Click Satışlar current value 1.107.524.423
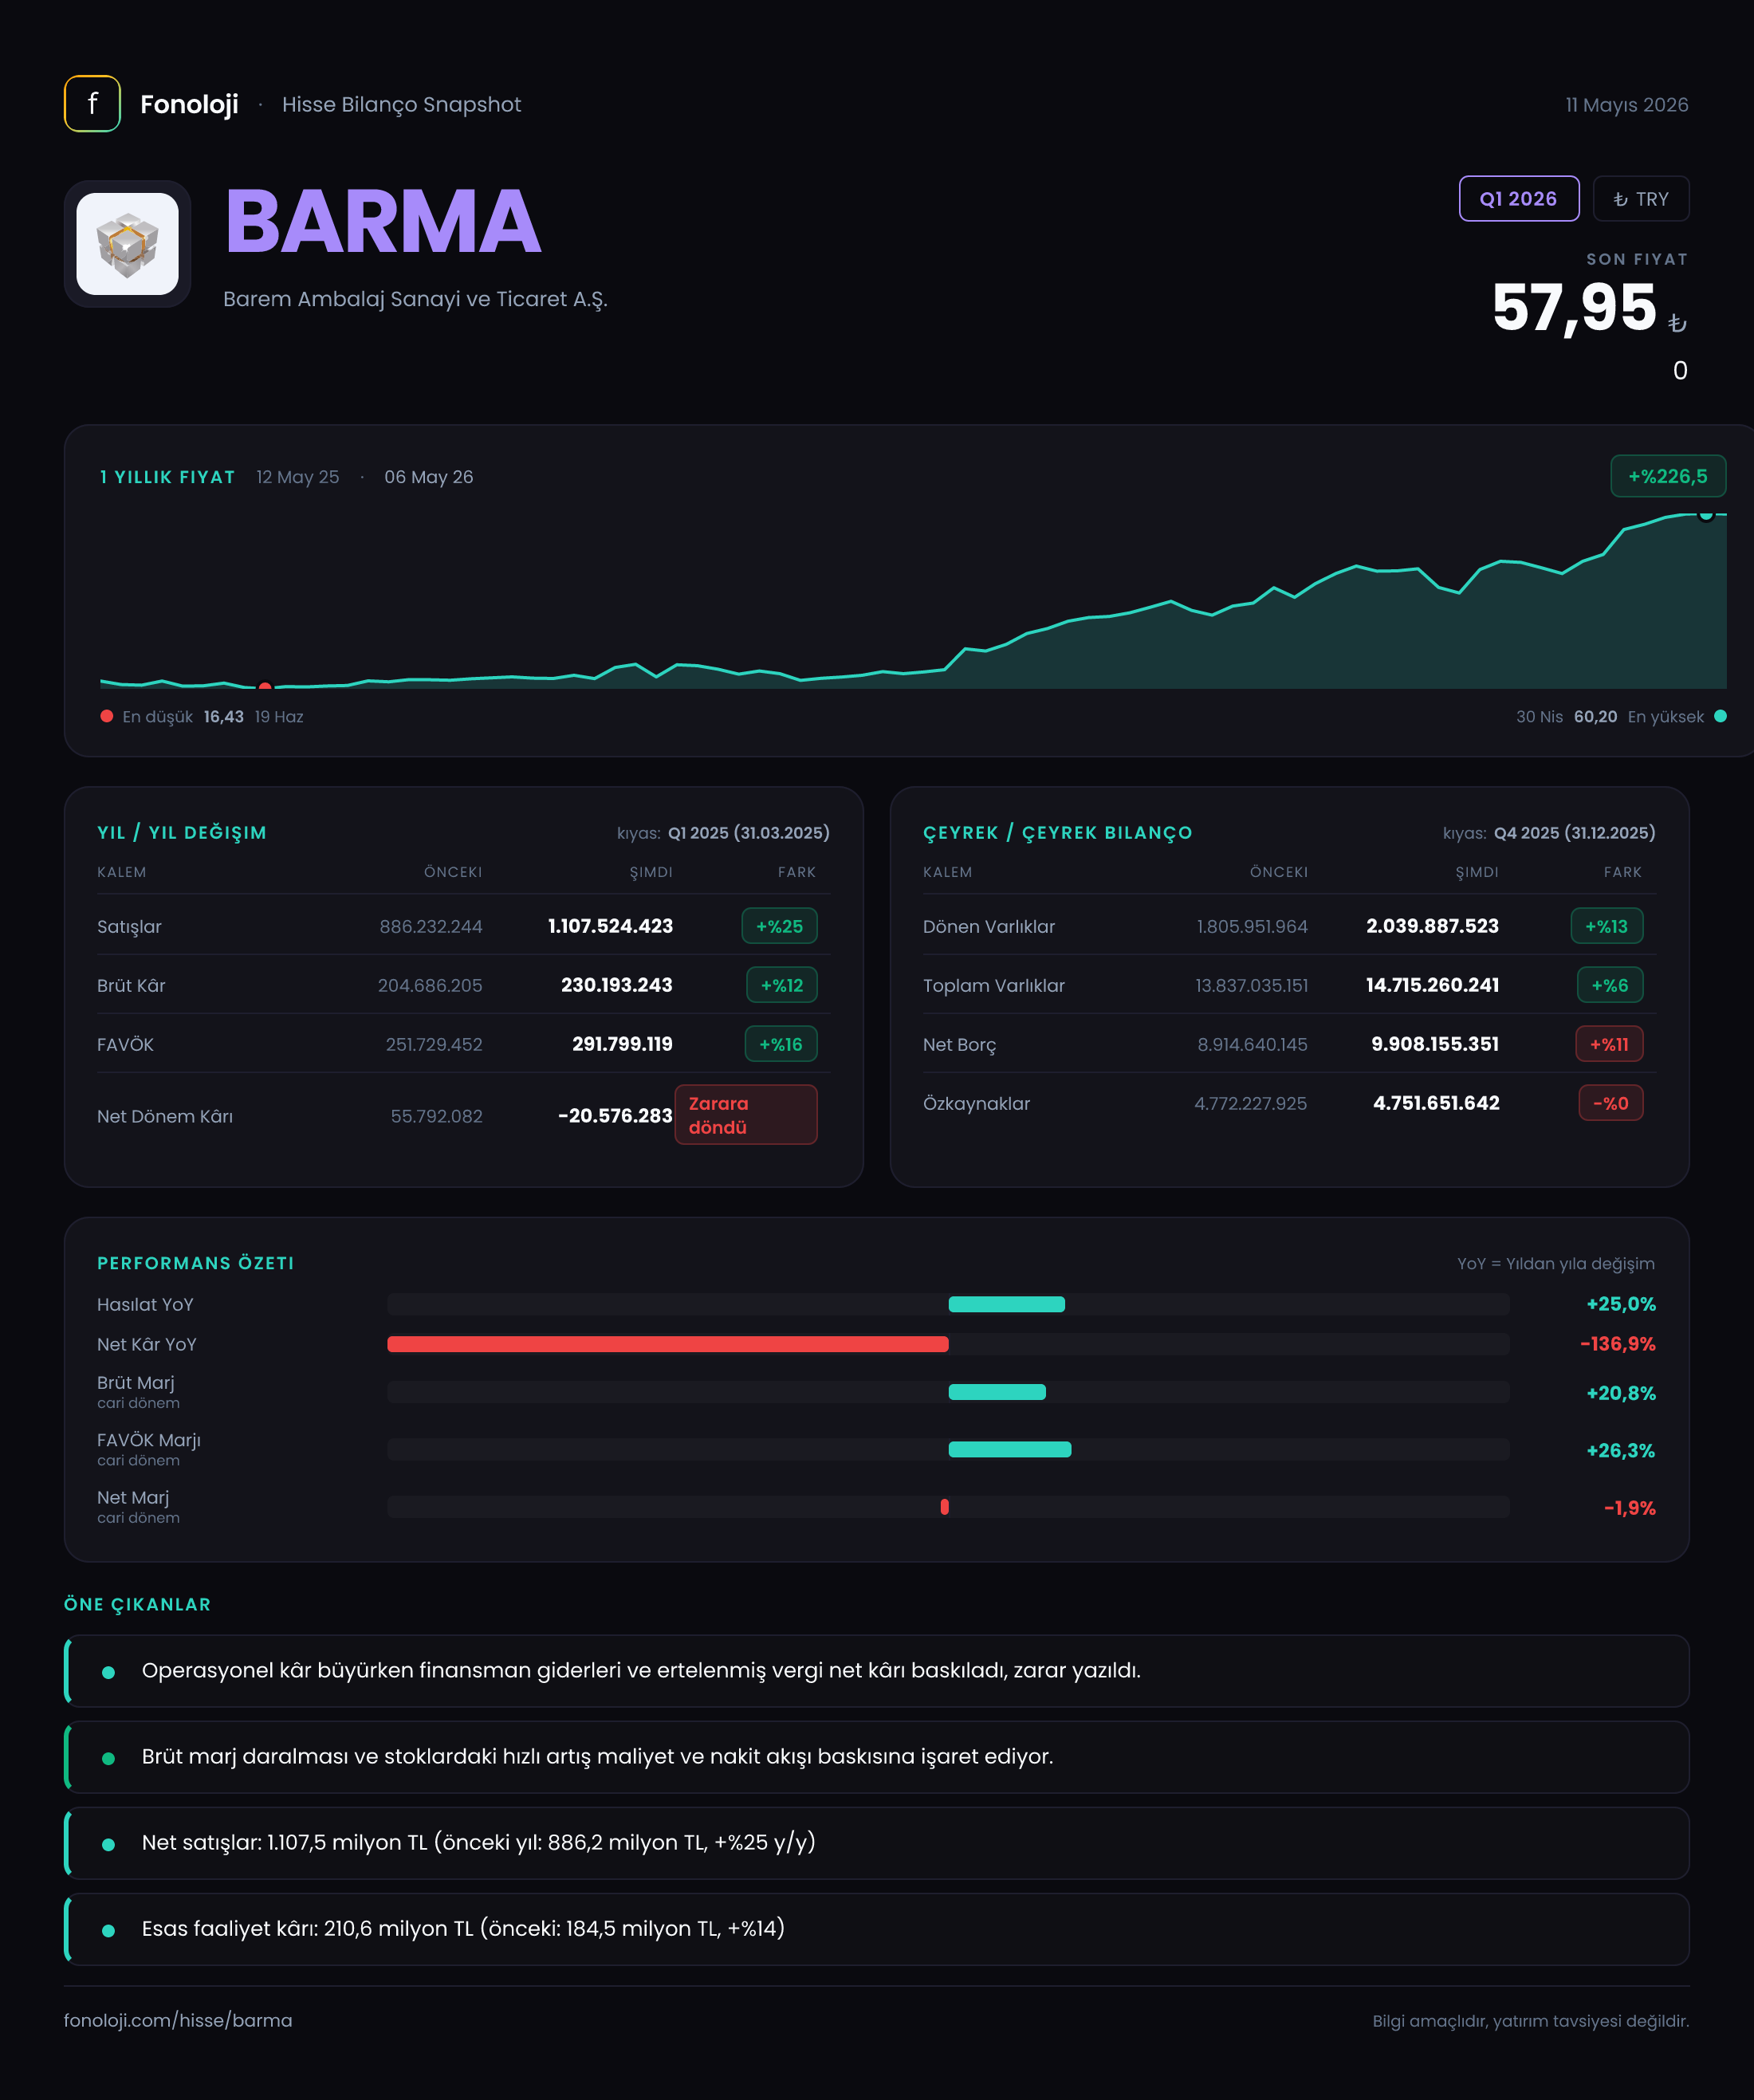This screenshot has height=2100, width=1754. (610, 926)
